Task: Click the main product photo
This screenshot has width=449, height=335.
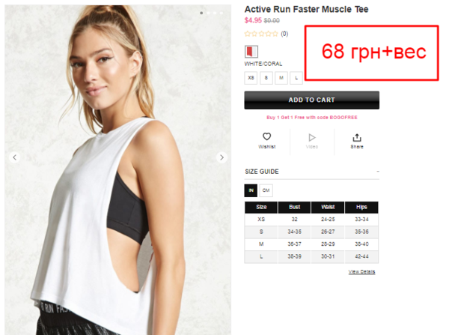Action: click(117, 170)
